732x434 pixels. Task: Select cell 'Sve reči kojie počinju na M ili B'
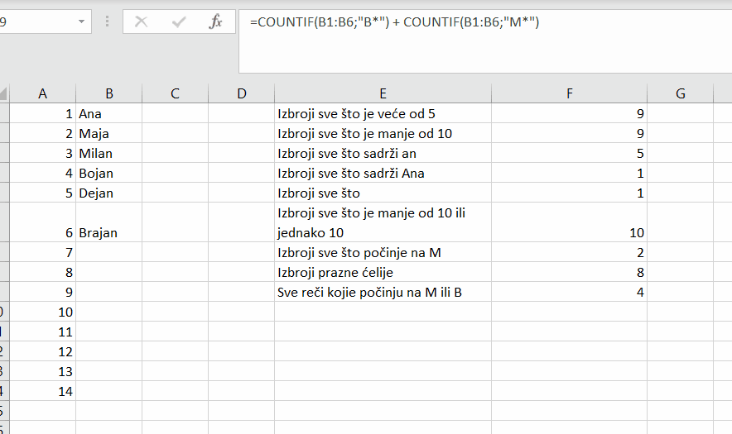click(383, 293)
